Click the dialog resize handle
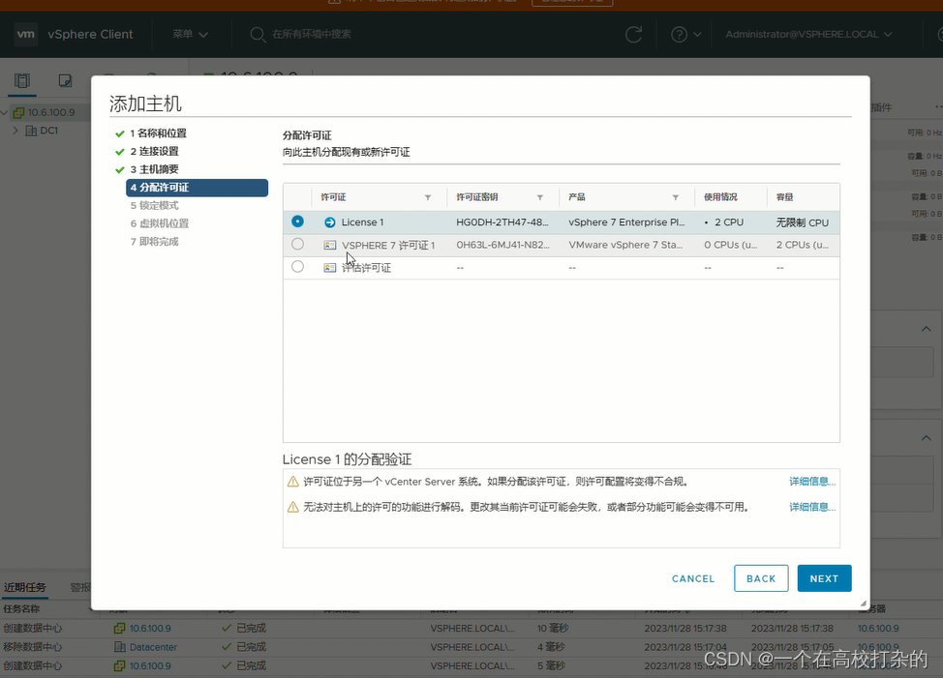 coord(863,604)
